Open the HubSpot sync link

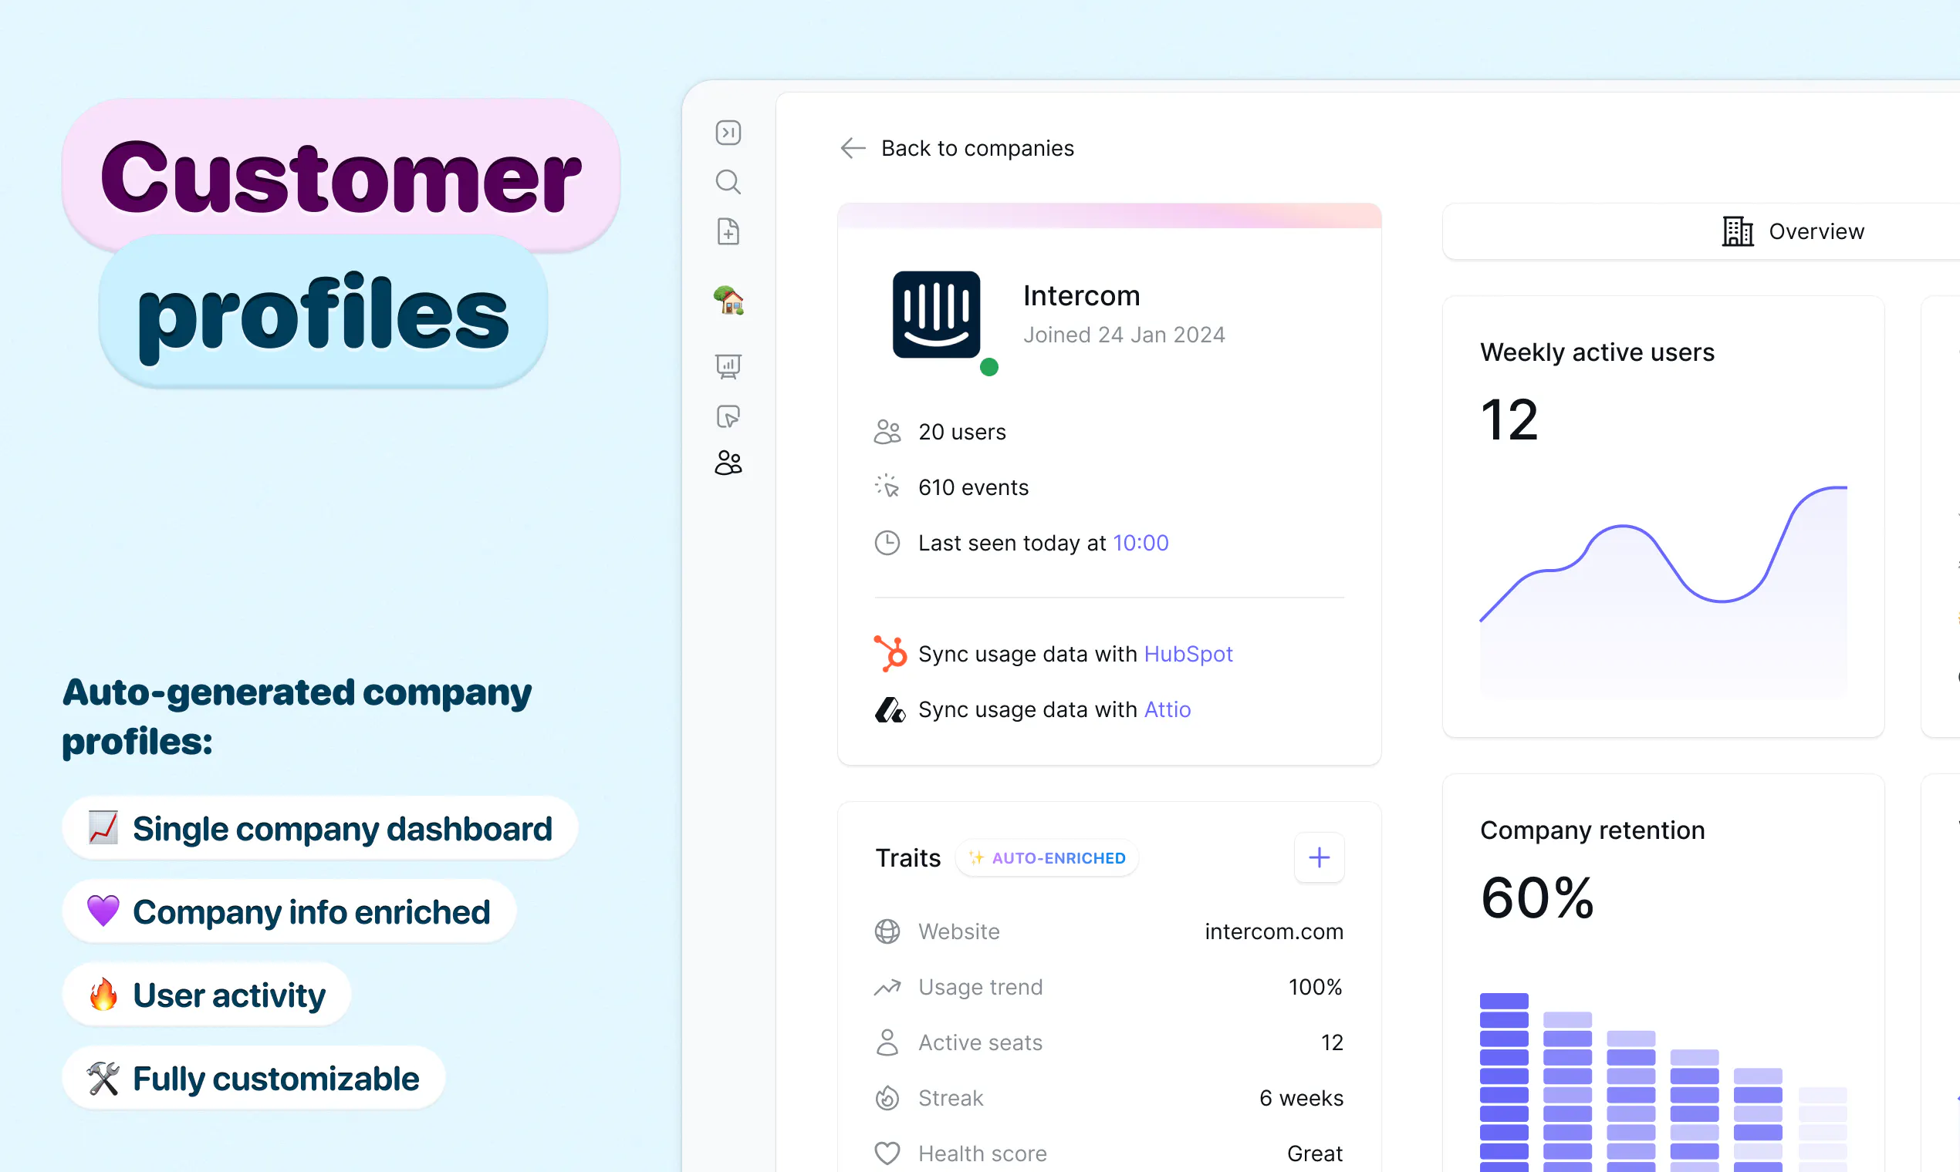[1188, 654]
